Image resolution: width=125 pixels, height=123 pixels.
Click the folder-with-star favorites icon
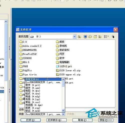[100, 37]
